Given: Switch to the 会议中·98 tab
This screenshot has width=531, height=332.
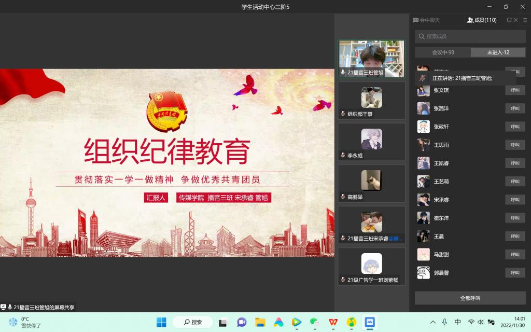Looking at the screenshot, I should pyautogui.click(x=443, y=52).
